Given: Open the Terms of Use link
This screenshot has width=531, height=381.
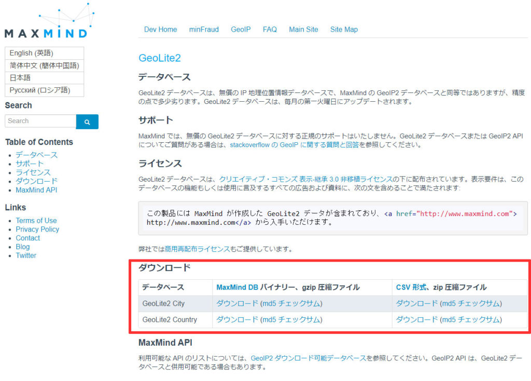Looking at the screenshot, I should click(36, 221).
